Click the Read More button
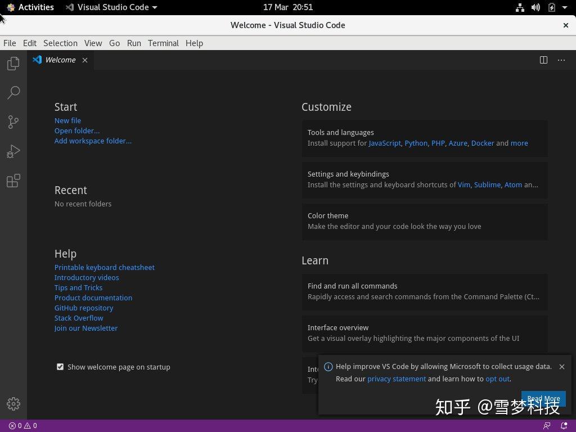Image resolution: width=576 pixels, height=432 pixels. [x=543, y=398]
